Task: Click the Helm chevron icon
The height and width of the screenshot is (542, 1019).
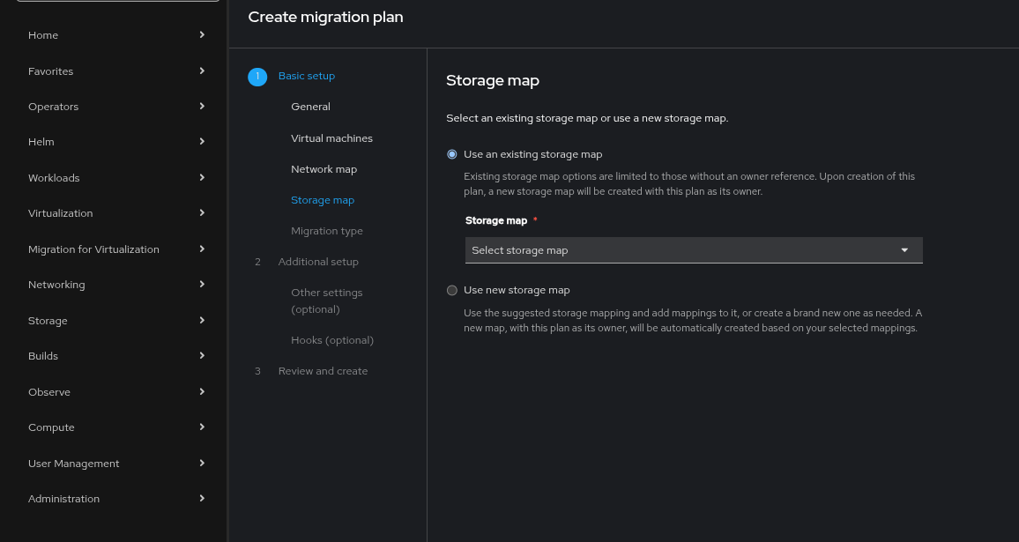Action: [x=202, y=142]
